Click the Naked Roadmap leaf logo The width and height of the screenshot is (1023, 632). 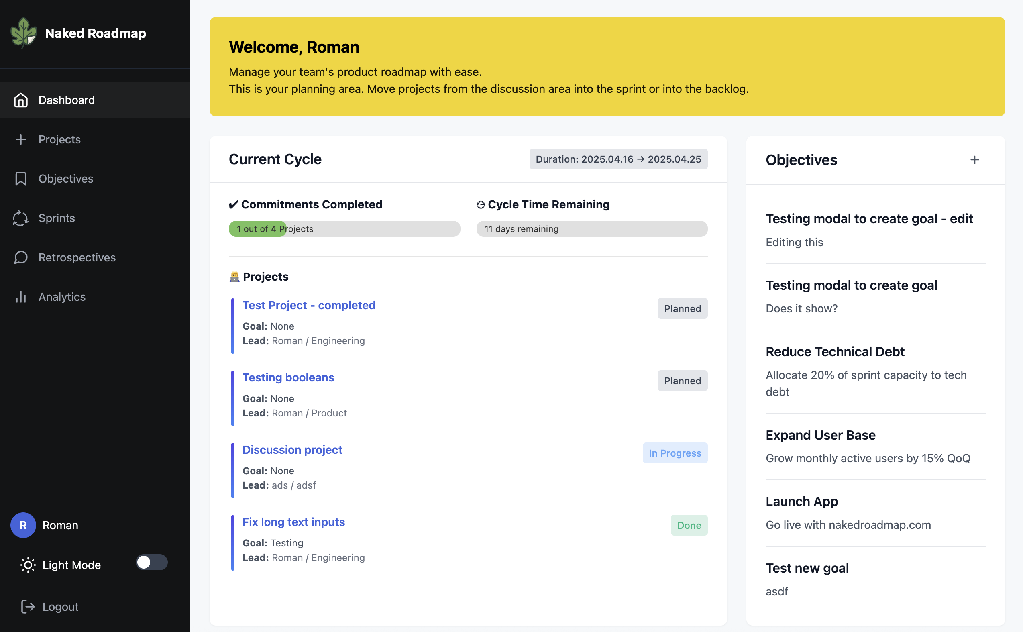pos(24,33)
